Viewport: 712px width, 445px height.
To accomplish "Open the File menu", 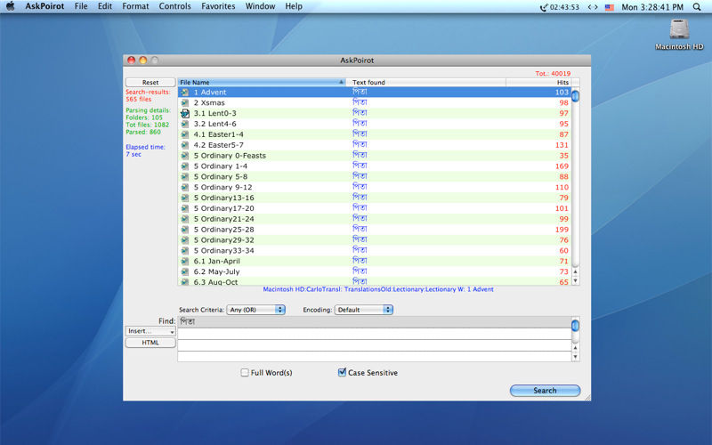I will tap(81, 6).
